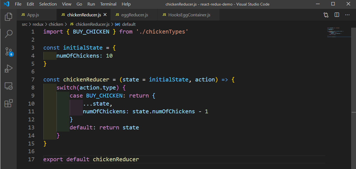Click the default symbol breadcrumb
The height and width of the screenshot is (169, 356).
point(126,24)
